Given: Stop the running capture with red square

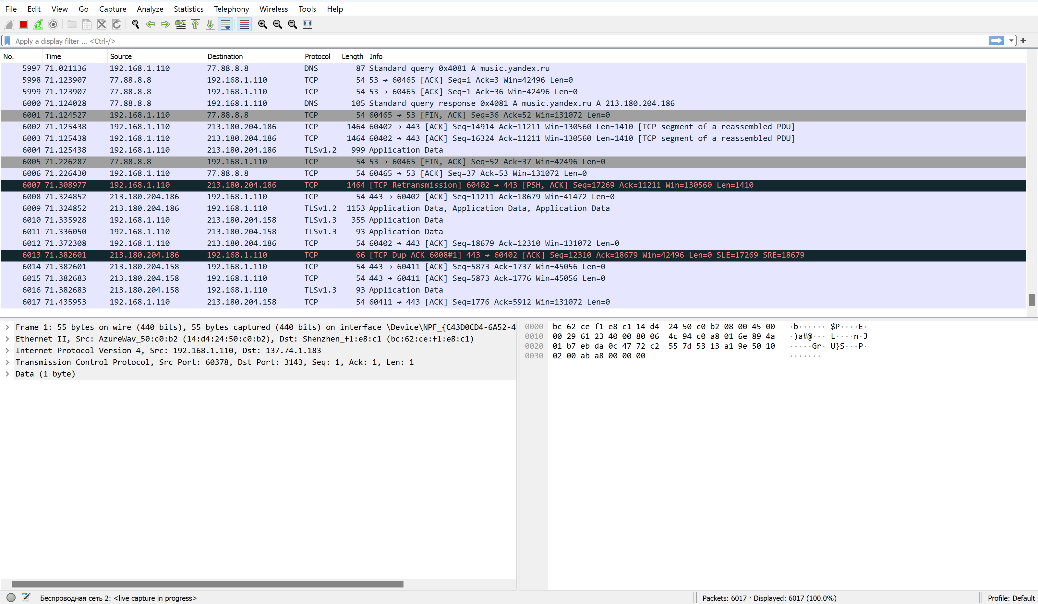Looking at the screenshot, I should point(23,24).
